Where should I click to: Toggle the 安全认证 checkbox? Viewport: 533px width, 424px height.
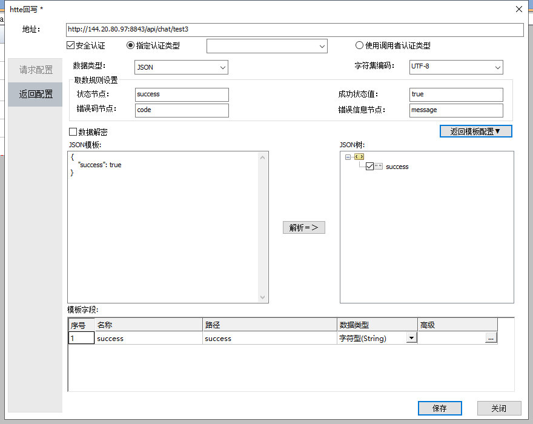pos(71,45)
